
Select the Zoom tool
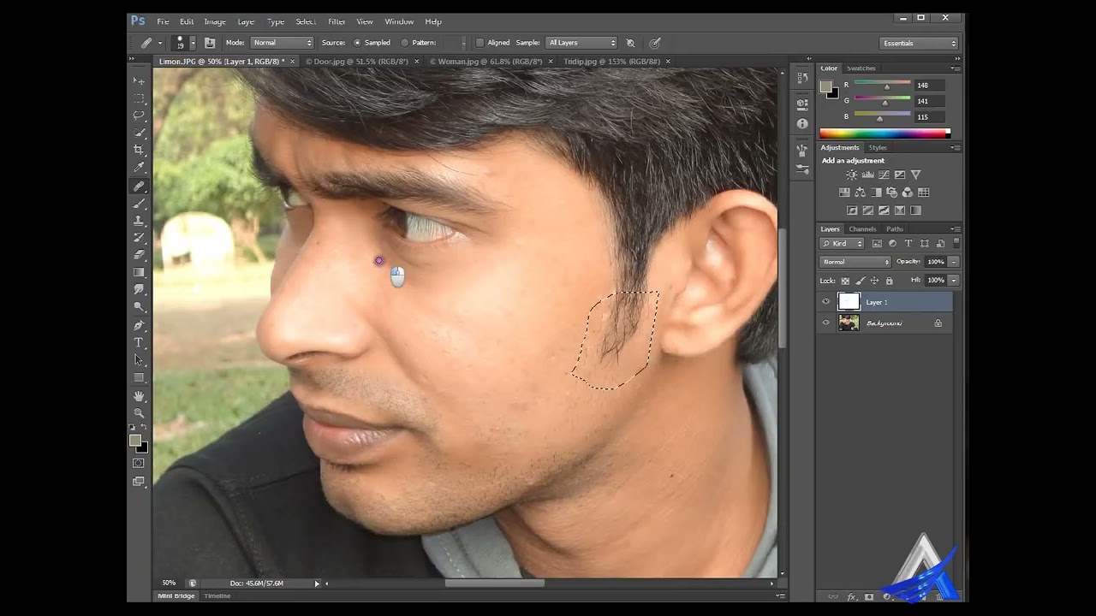pos(139,413)
